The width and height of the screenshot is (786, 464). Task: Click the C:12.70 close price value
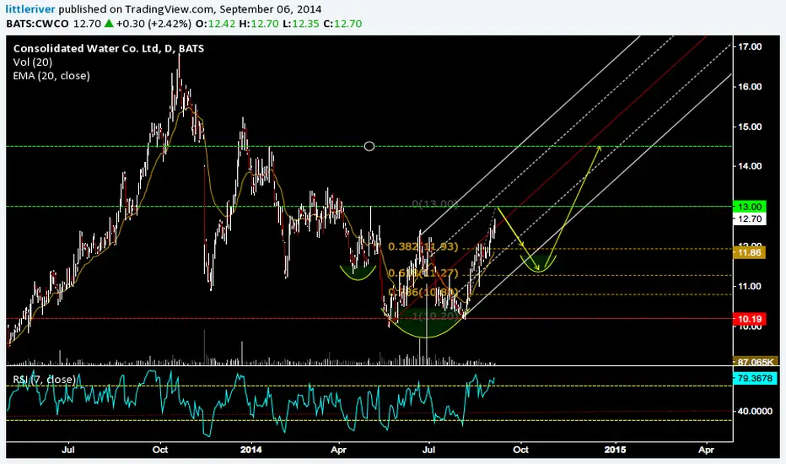pos(343,24)
